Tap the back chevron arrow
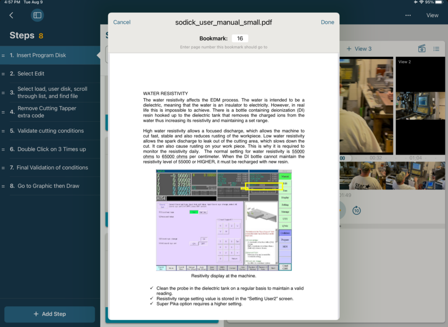The height and width of the screenshot is (327, 448). click(x=11, y=15)
